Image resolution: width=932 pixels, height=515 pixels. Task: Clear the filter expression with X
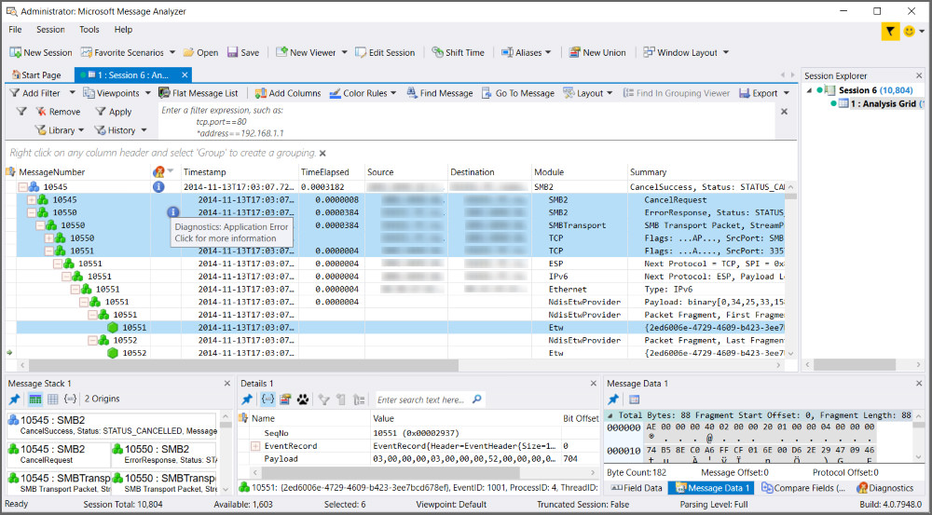784,112
